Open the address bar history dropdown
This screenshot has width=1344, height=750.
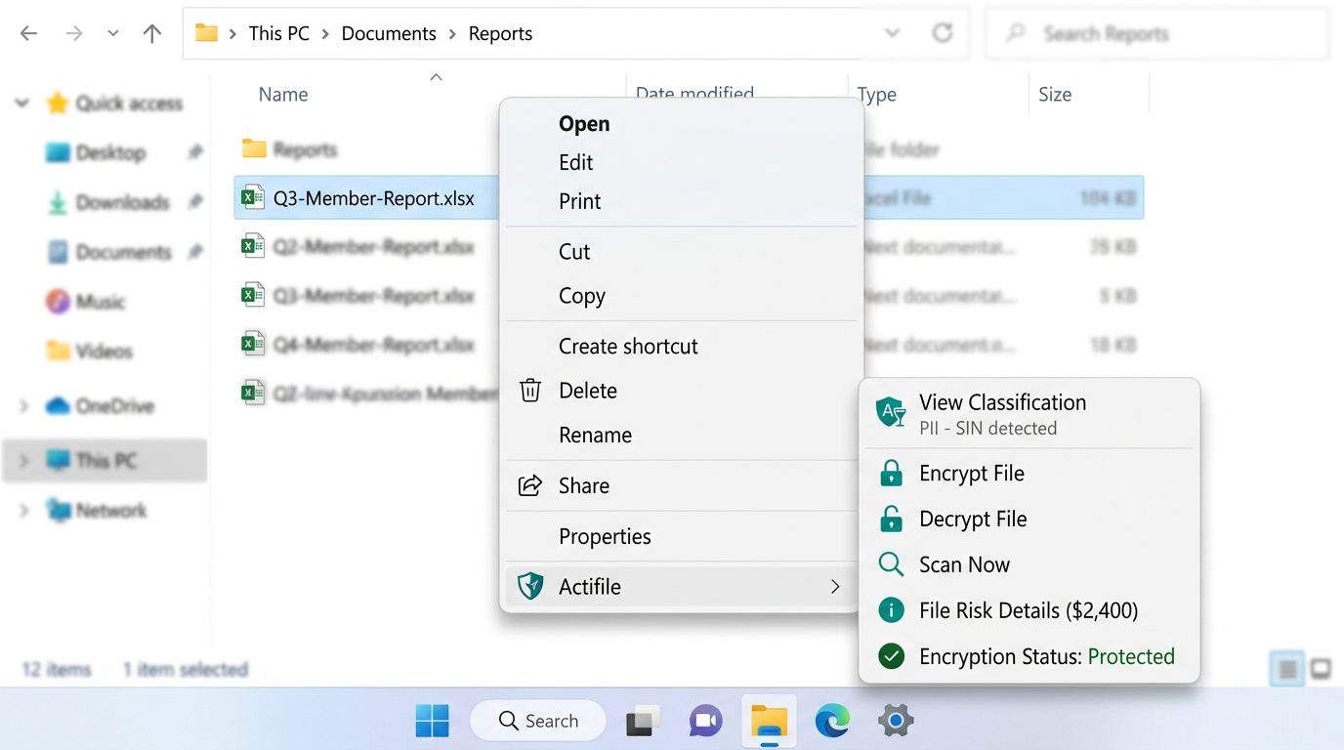[892, 32]
